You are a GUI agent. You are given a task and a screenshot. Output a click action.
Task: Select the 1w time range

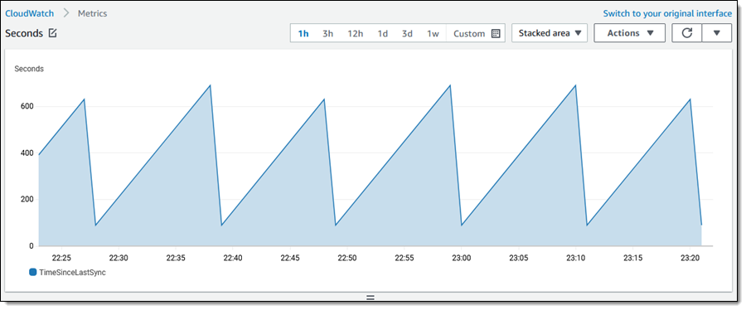coord(433,33)
